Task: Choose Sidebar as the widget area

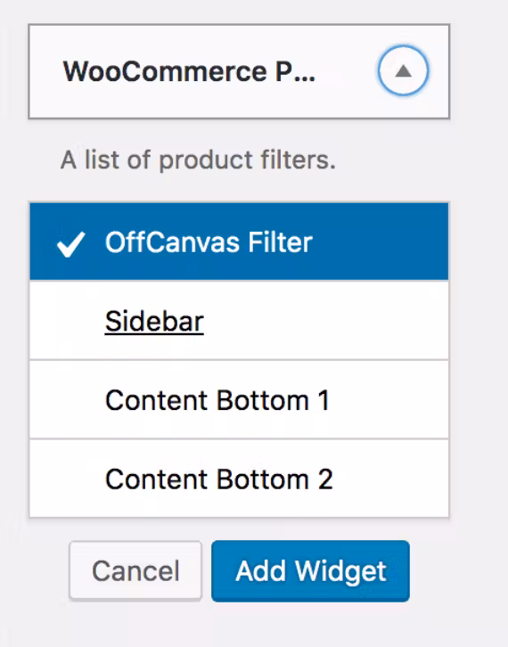Action: point(239,321)
